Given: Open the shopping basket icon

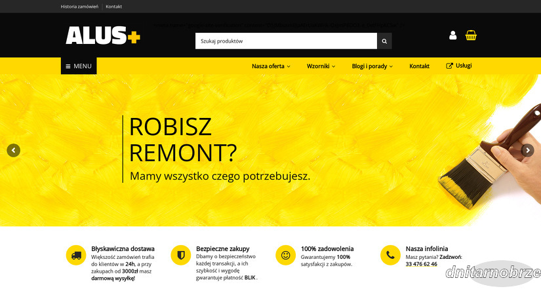Looking at the screenshot, I should pos(471,35).
